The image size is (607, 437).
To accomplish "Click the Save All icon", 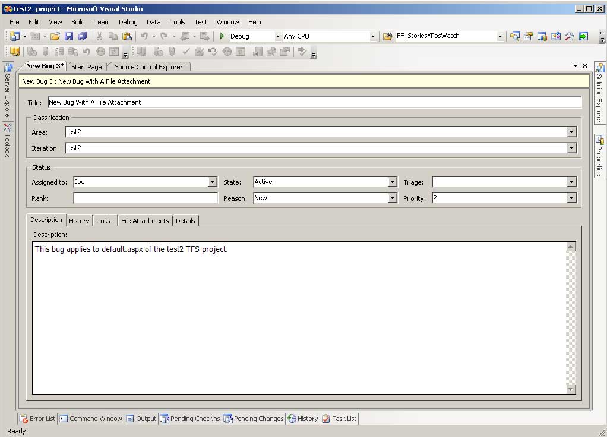I will point(83,36).
